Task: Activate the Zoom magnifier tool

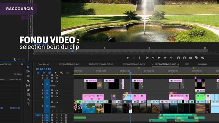Action: click(x=28, y=99)
